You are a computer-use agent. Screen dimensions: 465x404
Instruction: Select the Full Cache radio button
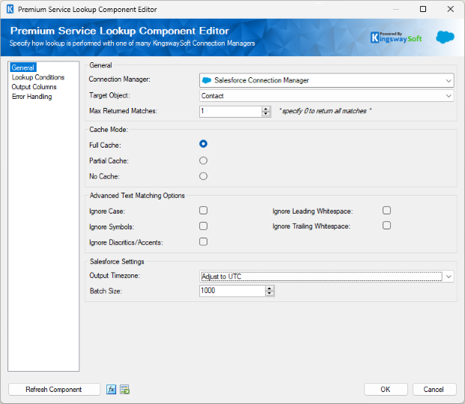click(203, 144)
